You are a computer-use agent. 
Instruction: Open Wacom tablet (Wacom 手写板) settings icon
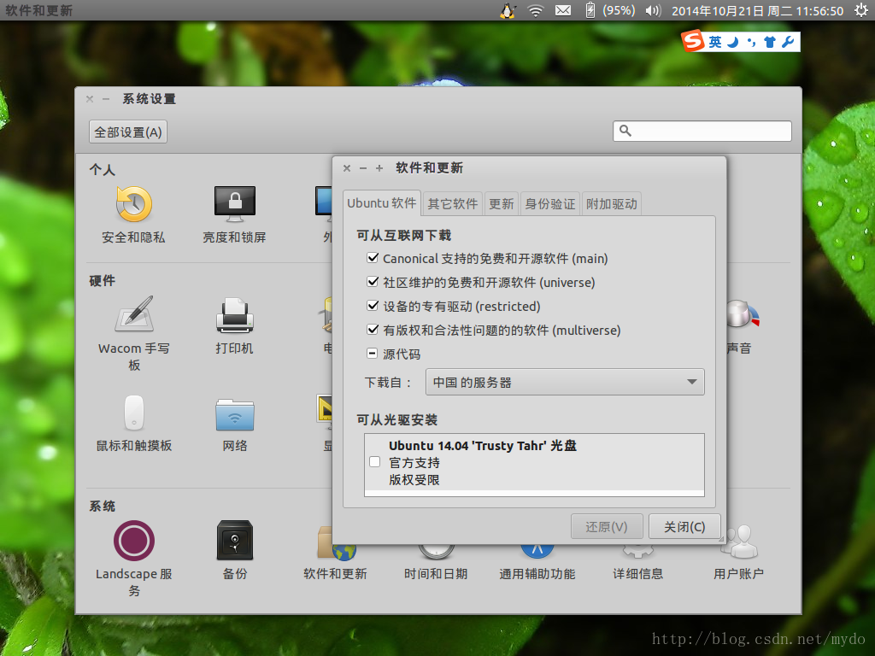coord(134,314)
